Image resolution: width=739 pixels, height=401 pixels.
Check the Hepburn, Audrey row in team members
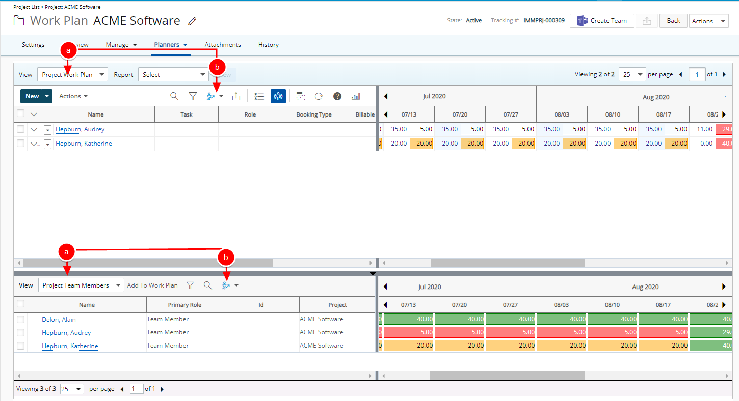coord(20,332)
